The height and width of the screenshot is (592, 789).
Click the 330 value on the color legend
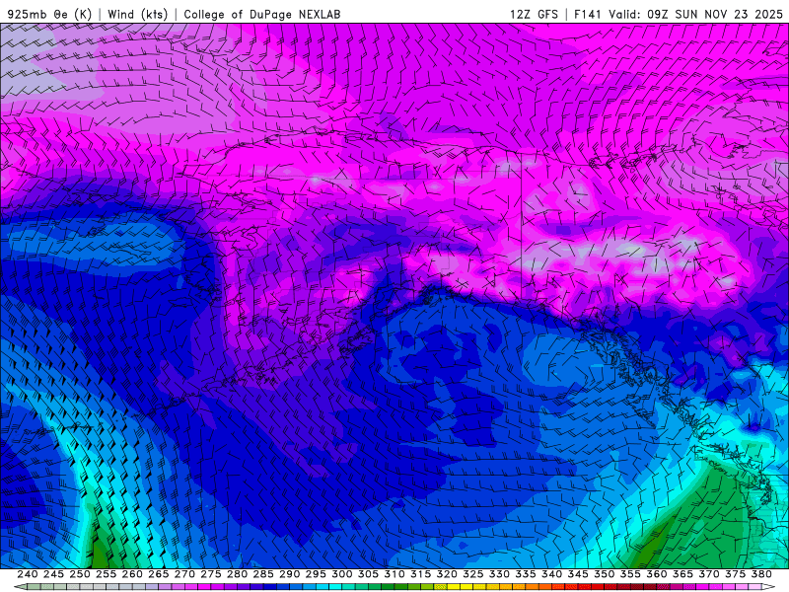(x=499, y=574)
